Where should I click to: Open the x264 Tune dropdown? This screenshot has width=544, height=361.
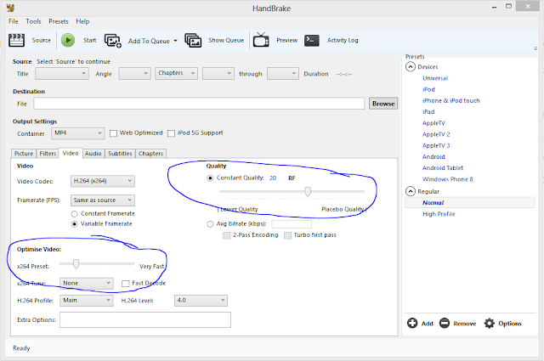point(87,284)
